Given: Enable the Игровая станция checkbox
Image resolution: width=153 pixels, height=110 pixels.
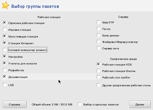Looking at the screenshot, I should 5,29.
